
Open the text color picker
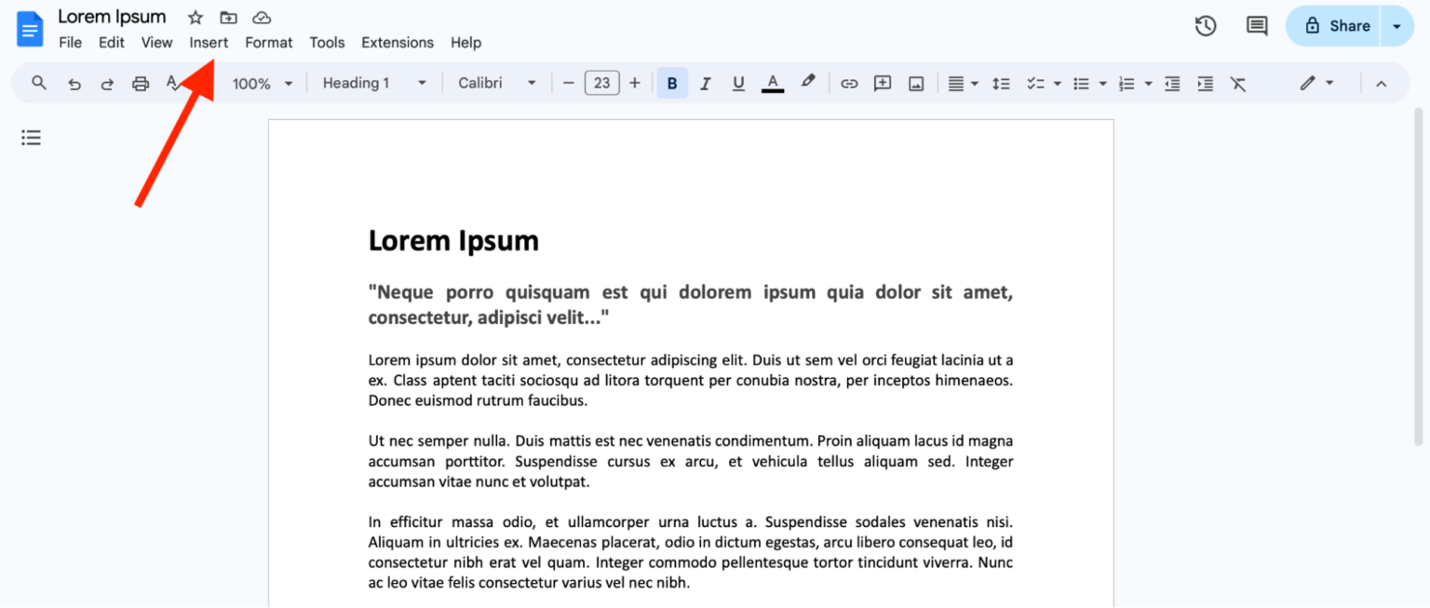pos(772,83)
